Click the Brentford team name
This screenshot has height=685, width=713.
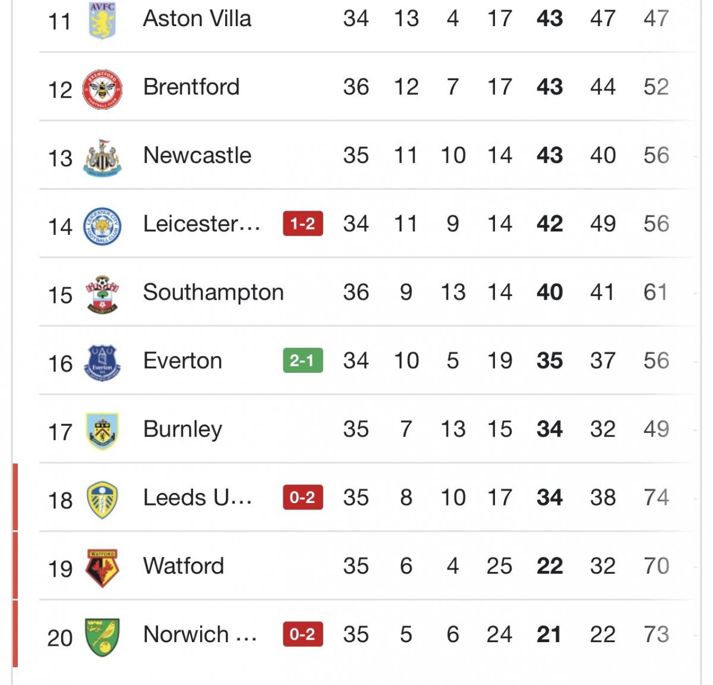[x=191, y=87]
